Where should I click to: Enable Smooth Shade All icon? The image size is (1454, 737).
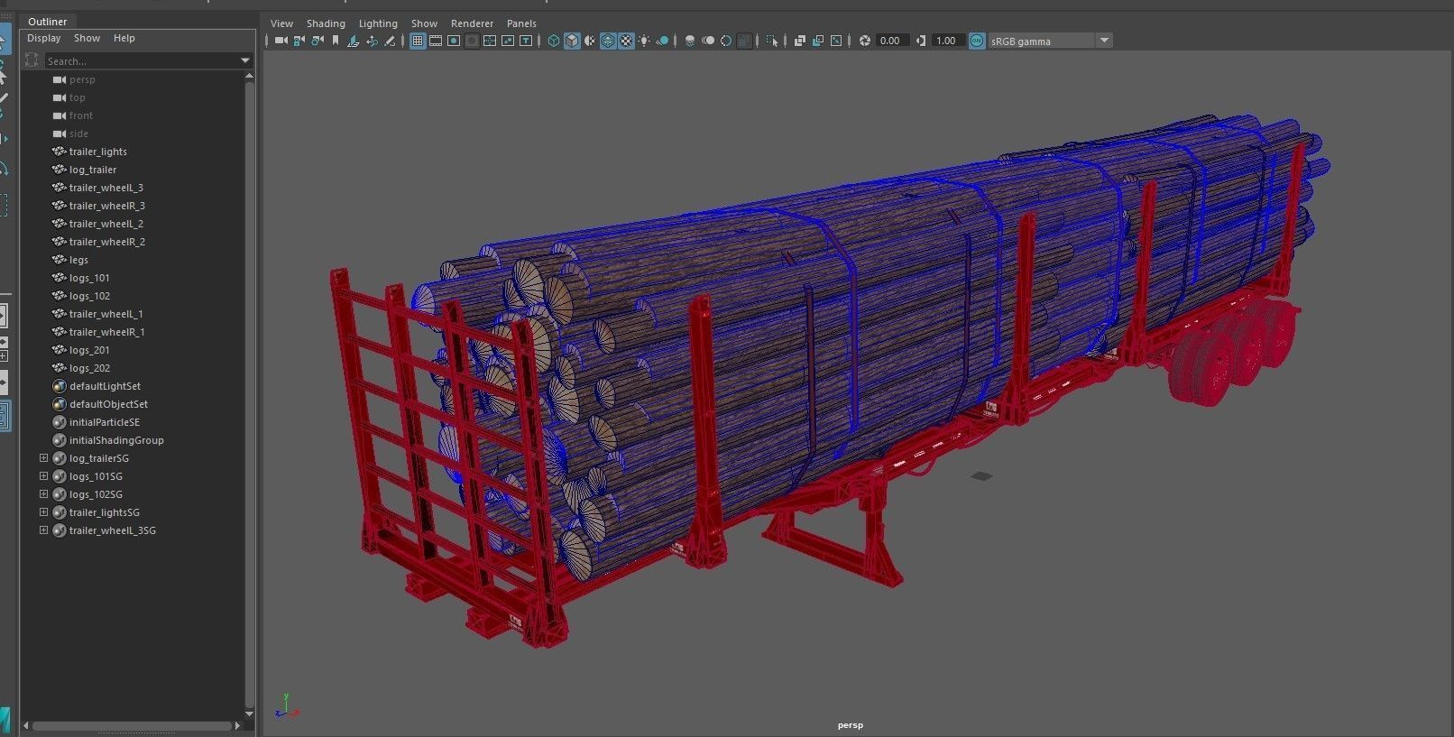(x=572, y=41)
